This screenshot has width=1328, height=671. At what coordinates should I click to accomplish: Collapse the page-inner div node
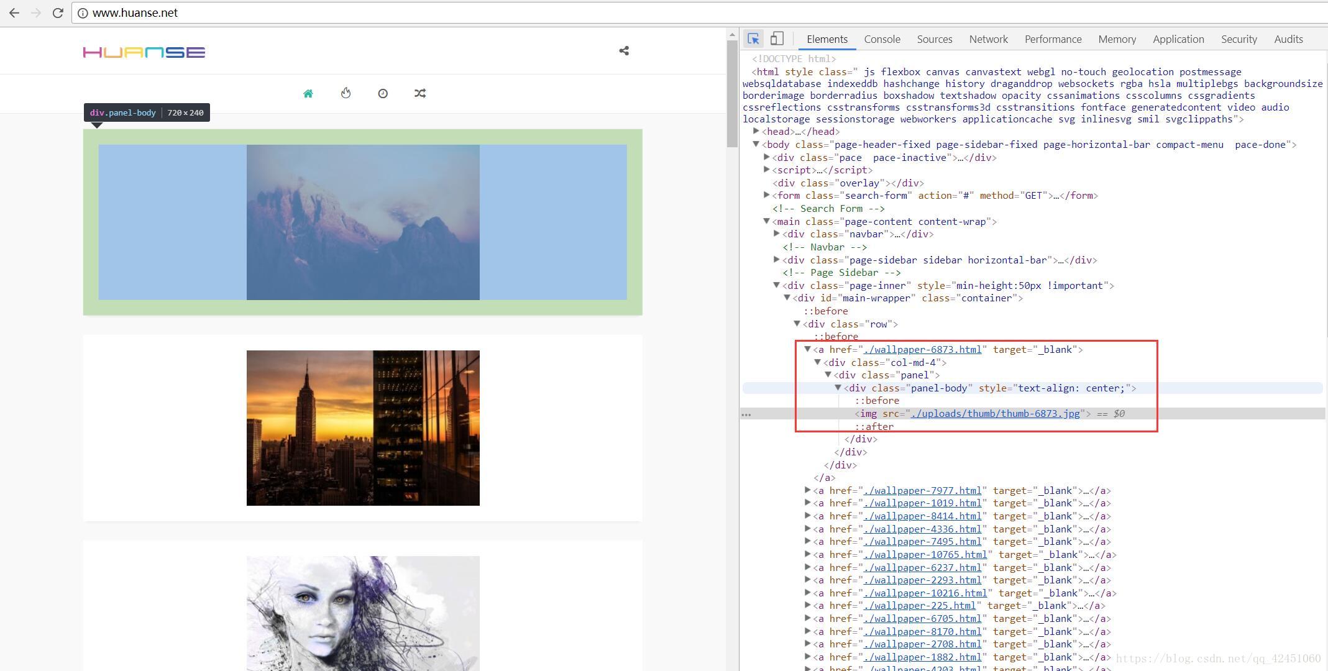[x=777, y=285]
